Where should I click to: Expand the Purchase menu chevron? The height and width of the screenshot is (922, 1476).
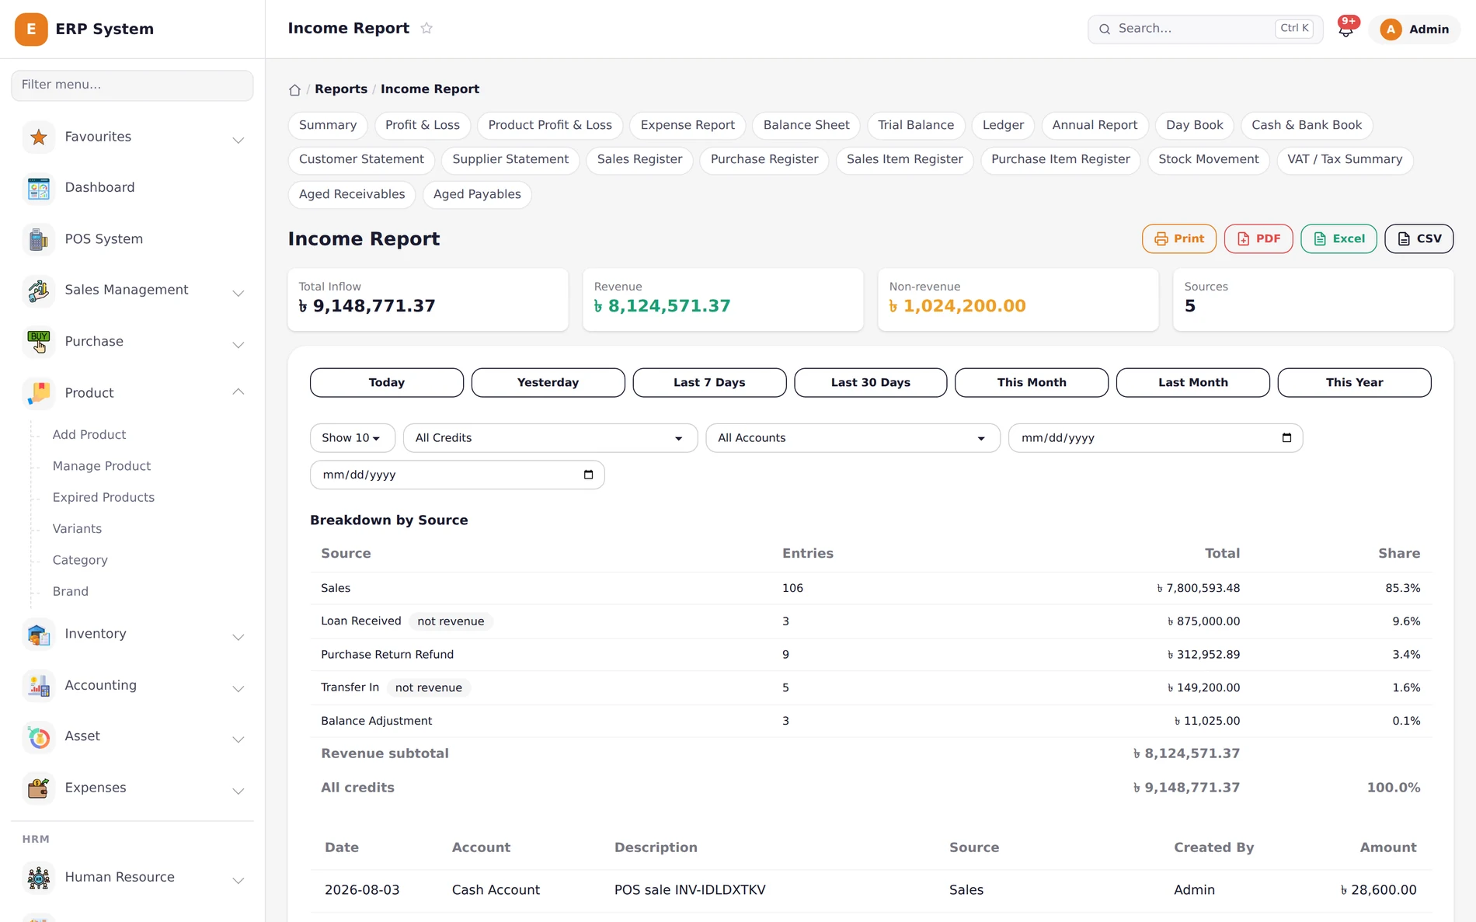coord(238,344)
